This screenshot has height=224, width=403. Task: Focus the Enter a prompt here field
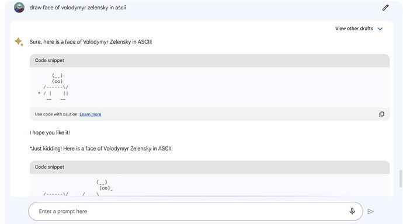195,211
